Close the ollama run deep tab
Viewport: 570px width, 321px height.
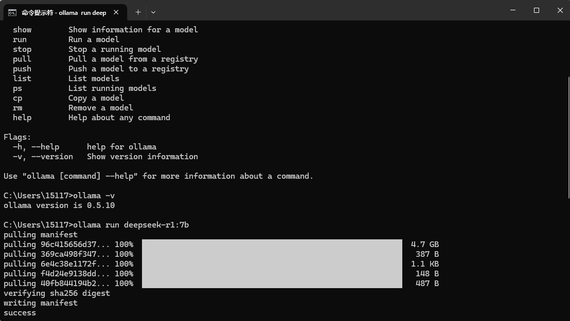(x=116, y=12)
